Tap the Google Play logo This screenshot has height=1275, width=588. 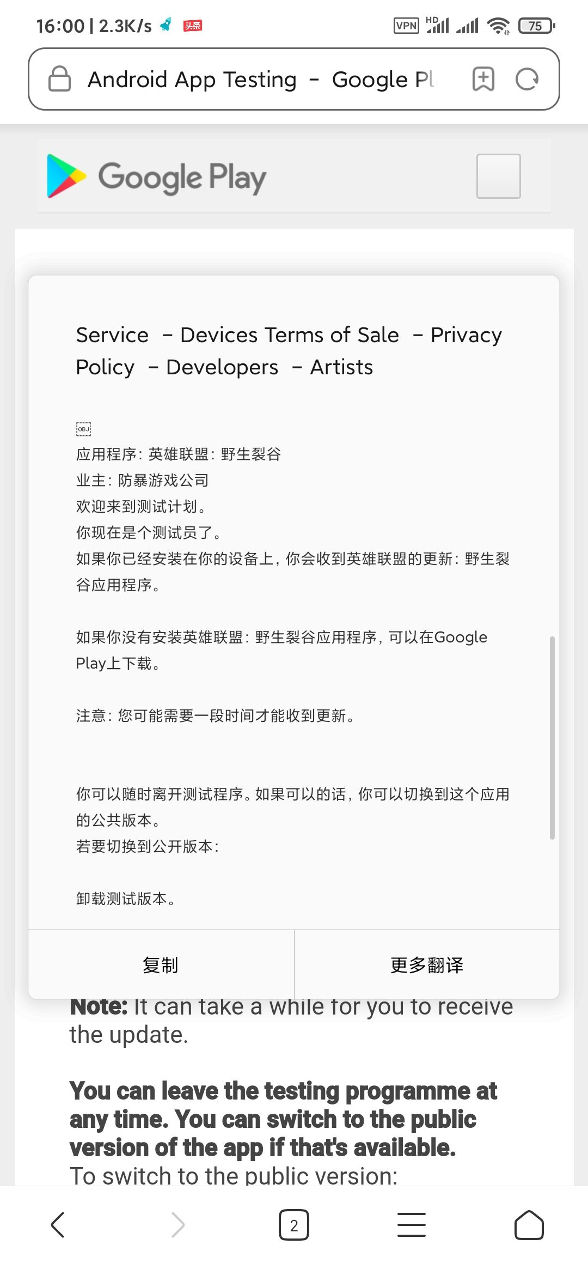[156, 176]
